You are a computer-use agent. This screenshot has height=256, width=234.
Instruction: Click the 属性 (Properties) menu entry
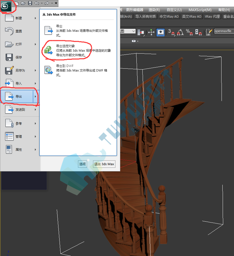click(x=20, y=150)
